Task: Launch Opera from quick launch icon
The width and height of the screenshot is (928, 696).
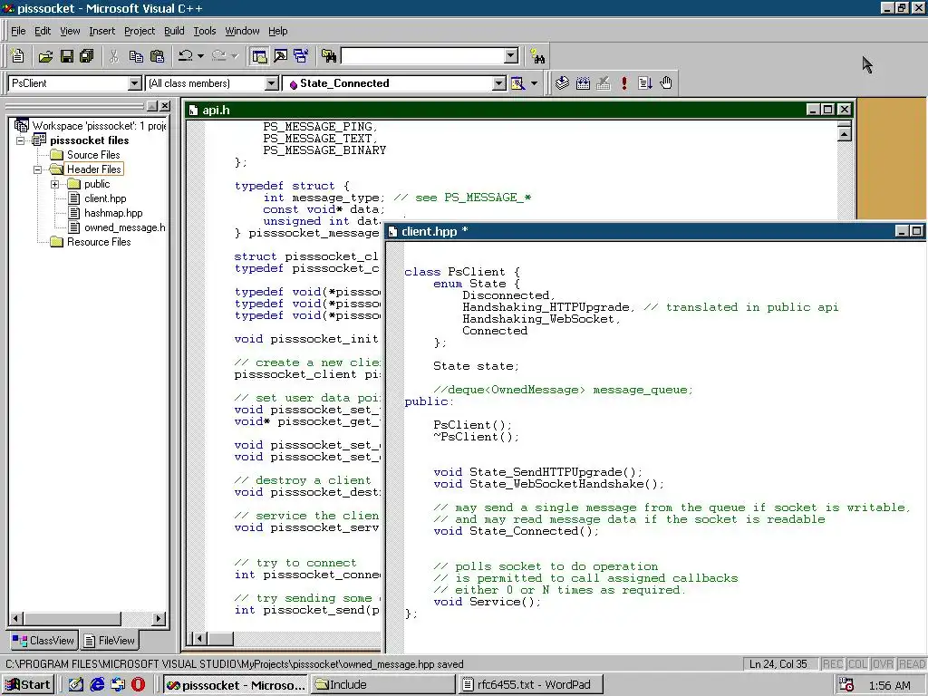Action: tap(138, 685)
